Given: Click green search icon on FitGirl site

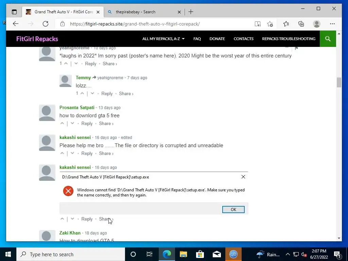Looking at the screenshot, I should [x=328, y=39].
